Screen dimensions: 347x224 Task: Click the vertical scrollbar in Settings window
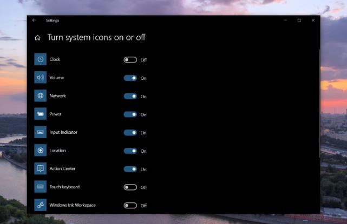[319, 103]
